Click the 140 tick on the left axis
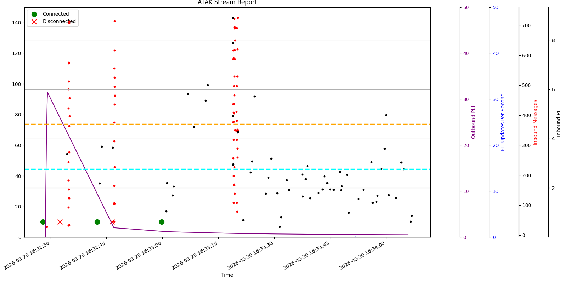This screenshot has height=283, width=567. coord(16,23)
